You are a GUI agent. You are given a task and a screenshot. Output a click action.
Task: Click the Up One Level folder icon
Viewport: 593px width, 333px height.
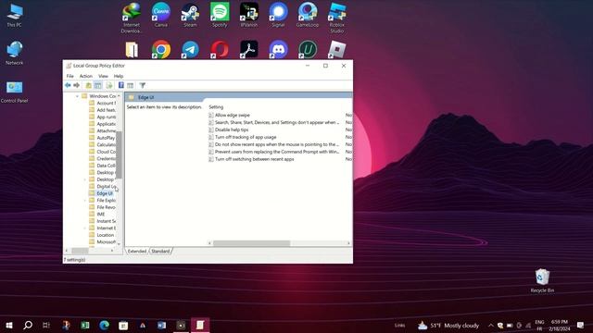point(89,85)
